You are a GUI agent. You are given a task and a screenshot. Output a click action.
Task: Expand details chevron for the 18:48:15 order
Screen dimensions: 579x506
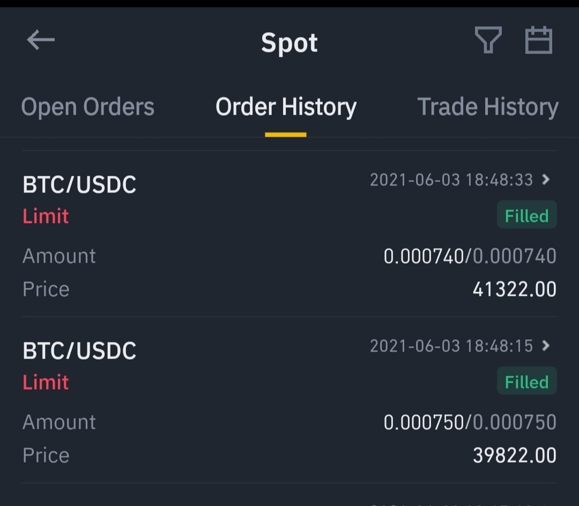pyautogui.click(x=545, y=345)
